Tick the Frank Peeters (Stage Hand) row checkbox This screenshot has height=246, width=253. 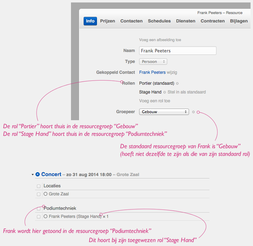coord(38,217)
